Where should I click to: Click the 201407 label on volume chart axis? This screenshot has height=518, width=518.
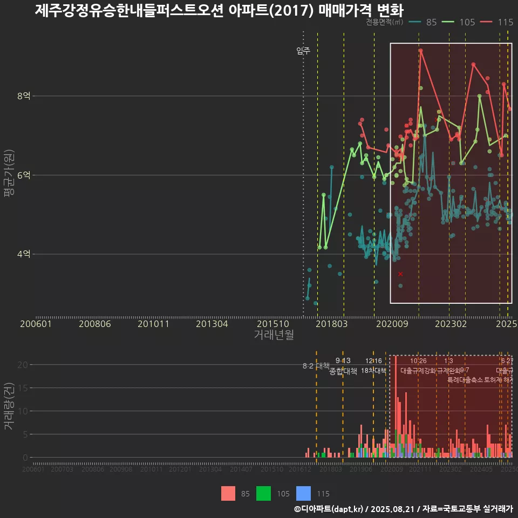point(241,469)
